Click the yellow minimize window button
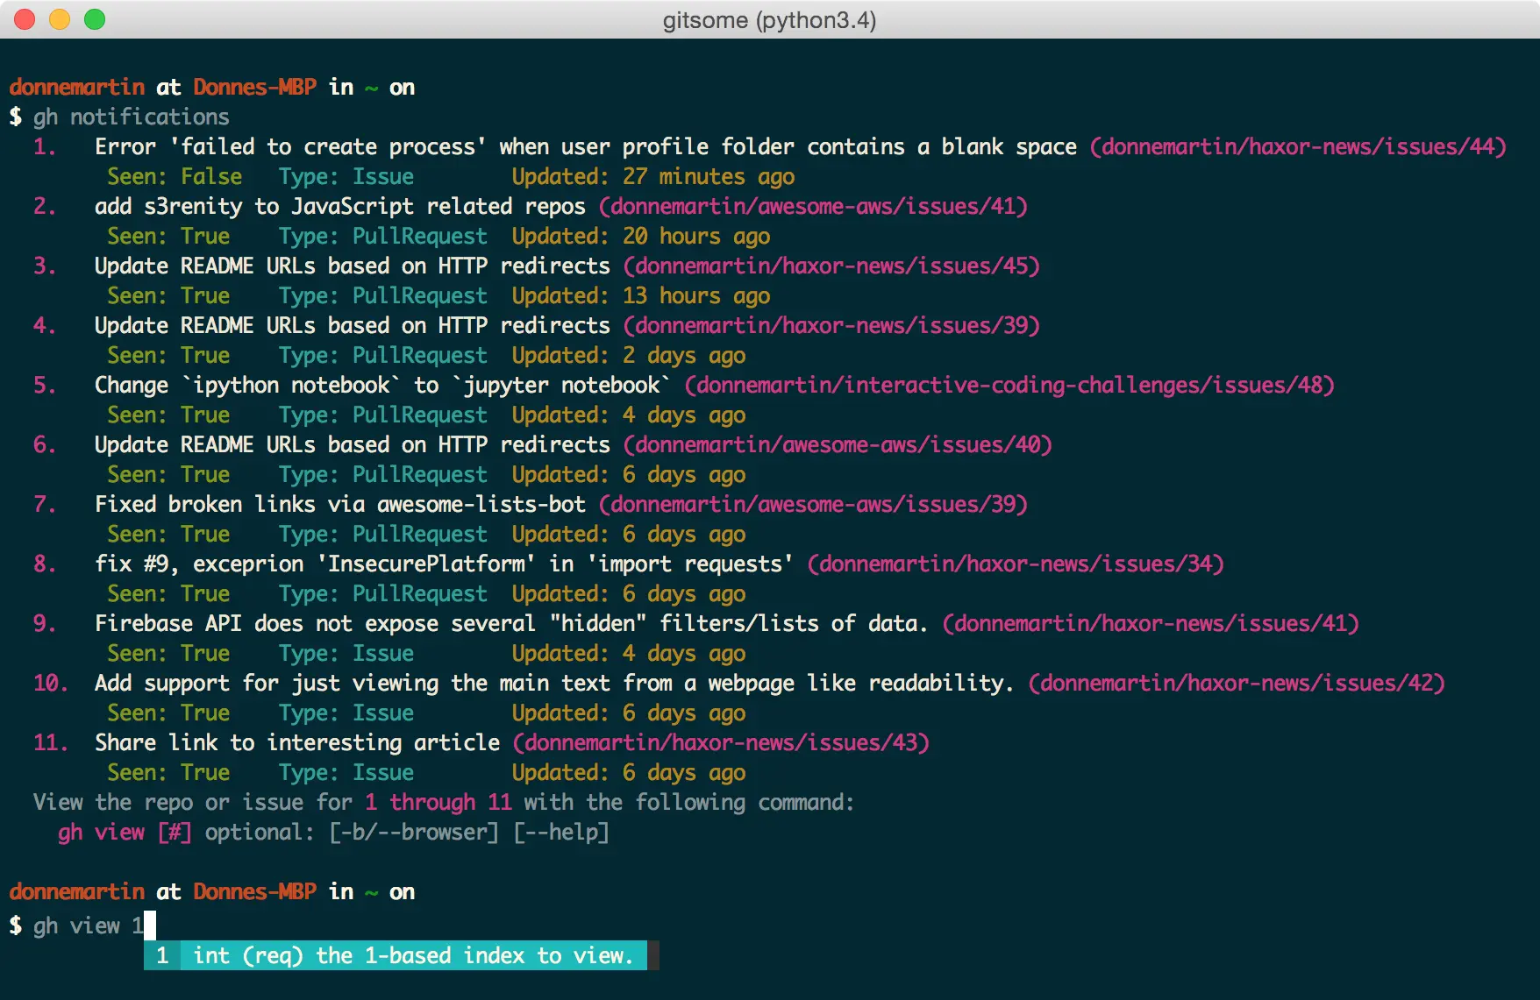 coord(60,19)
